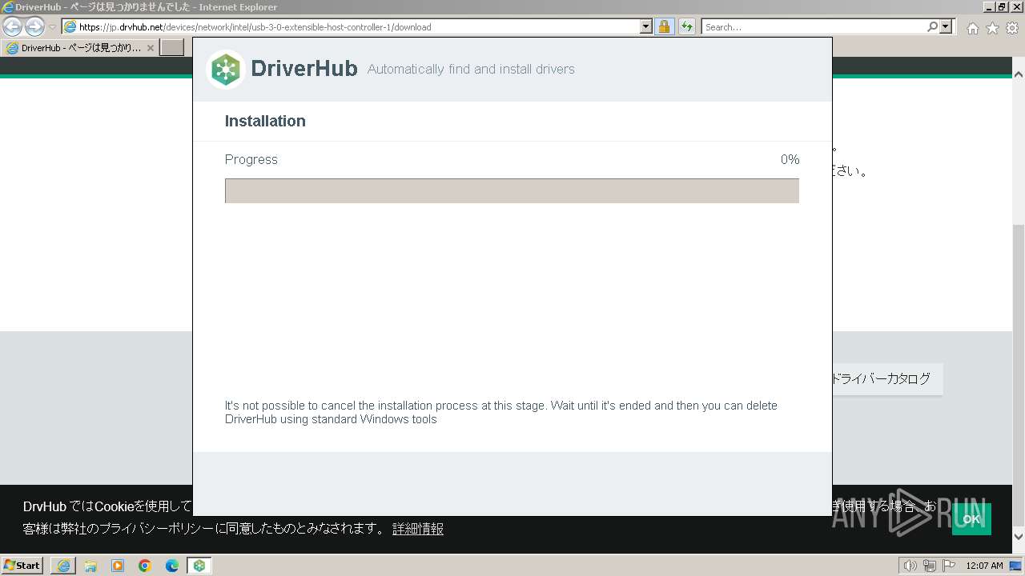The image size is (1025, 576).
Task: Open the Windows Start button
Action: tap(22, 565)
